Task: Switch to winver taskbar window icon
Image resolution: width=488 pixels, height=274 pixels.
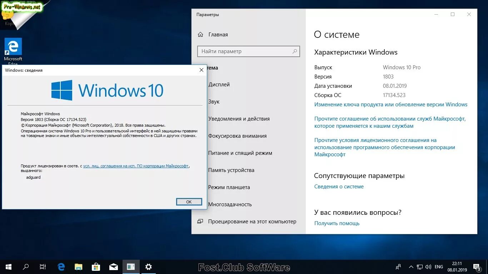Action: pos(131,267)
